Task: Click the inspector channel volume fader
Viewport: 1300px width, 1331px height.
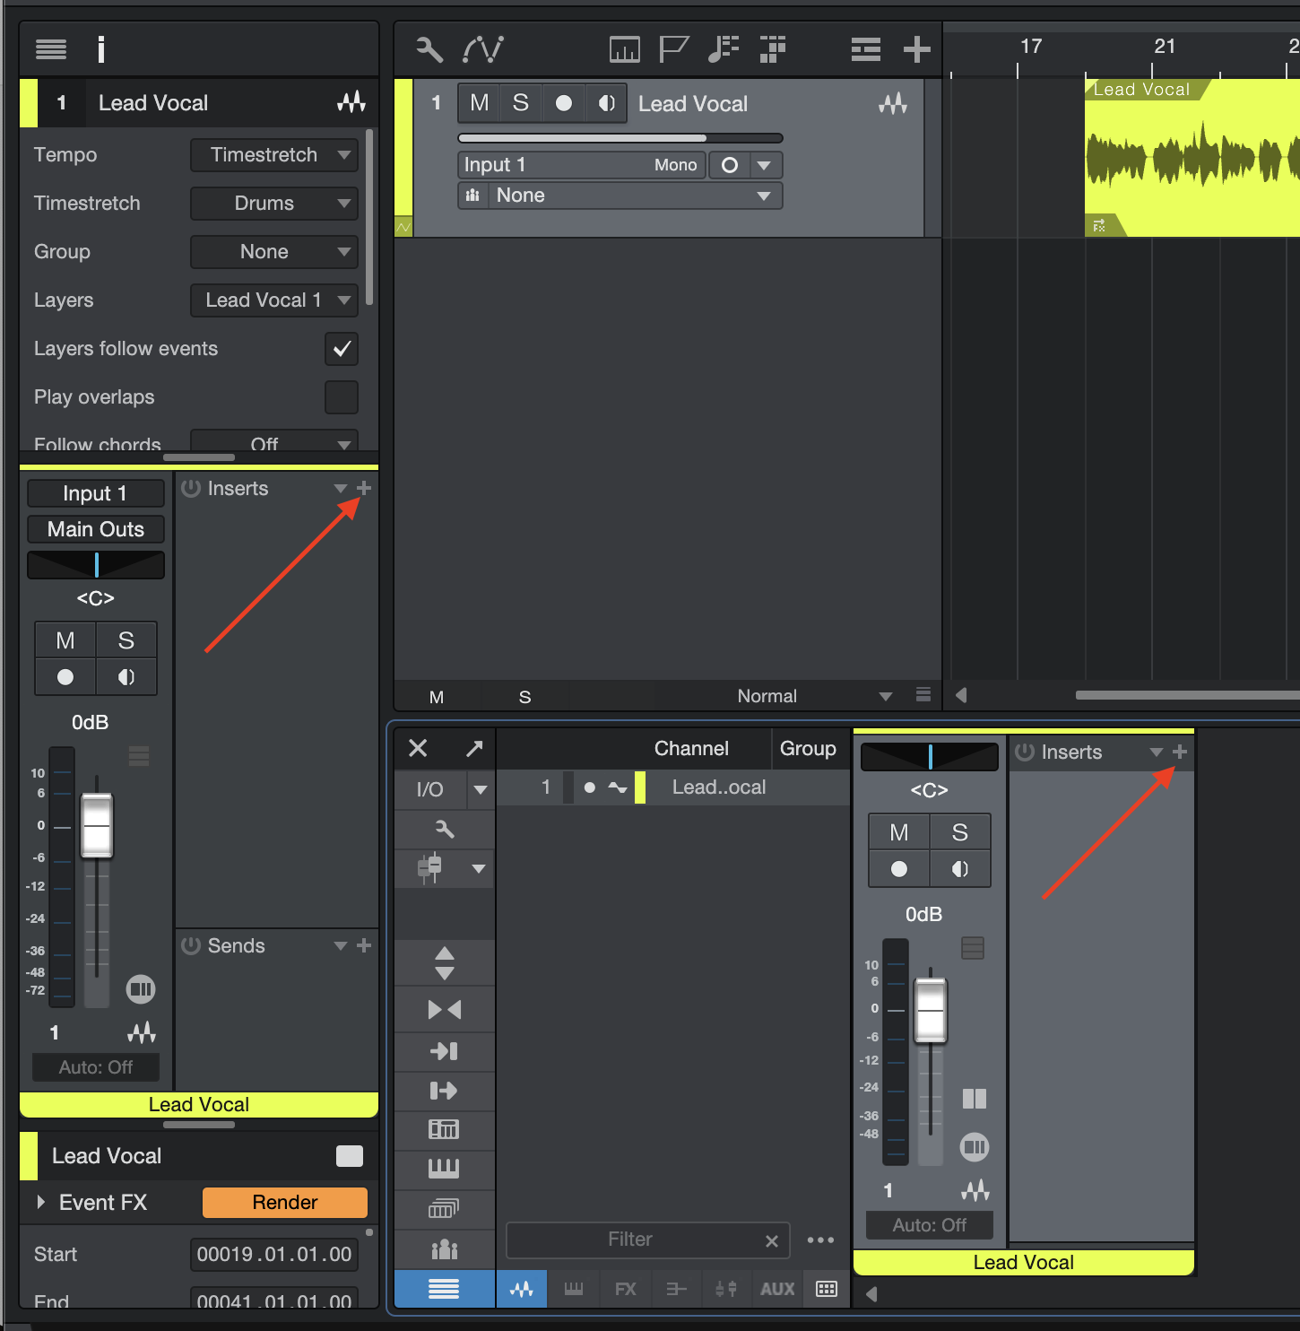Action: pos(97,825)
